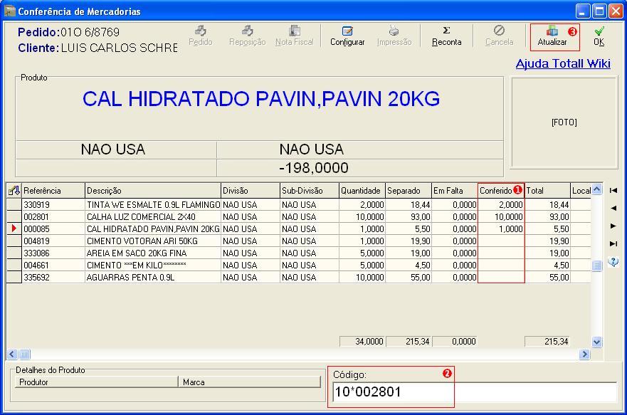627x415 pixels.
Task: Click the total quantity 34,0000 footer
Action: (x=362, y=342)
